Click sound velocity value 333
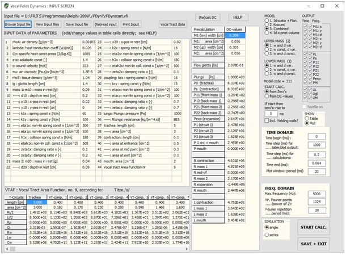The width and height of the screenshot is (346, 256). (x=88, y=66)
